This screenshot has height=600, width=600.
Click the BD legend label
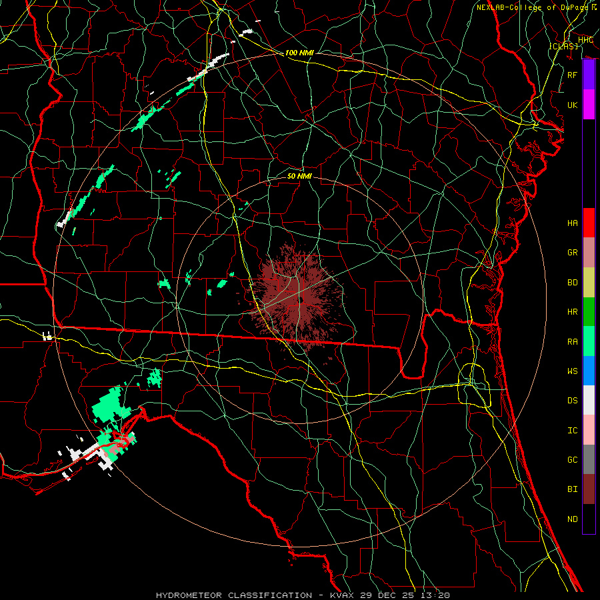point(573,283)
